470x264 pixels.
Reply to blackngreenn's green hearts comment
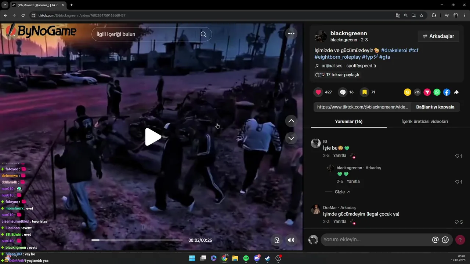pos(353,181)
